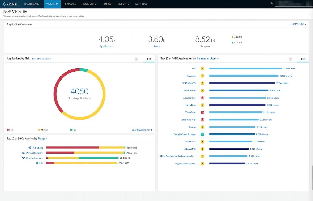Image resolution: width=313 pixels, height=201 pixels.
Task: Click ThinkFree red risk badge
Action: [x=203, y=112]
